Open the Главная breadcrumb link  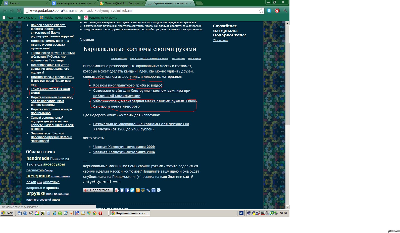87,40
